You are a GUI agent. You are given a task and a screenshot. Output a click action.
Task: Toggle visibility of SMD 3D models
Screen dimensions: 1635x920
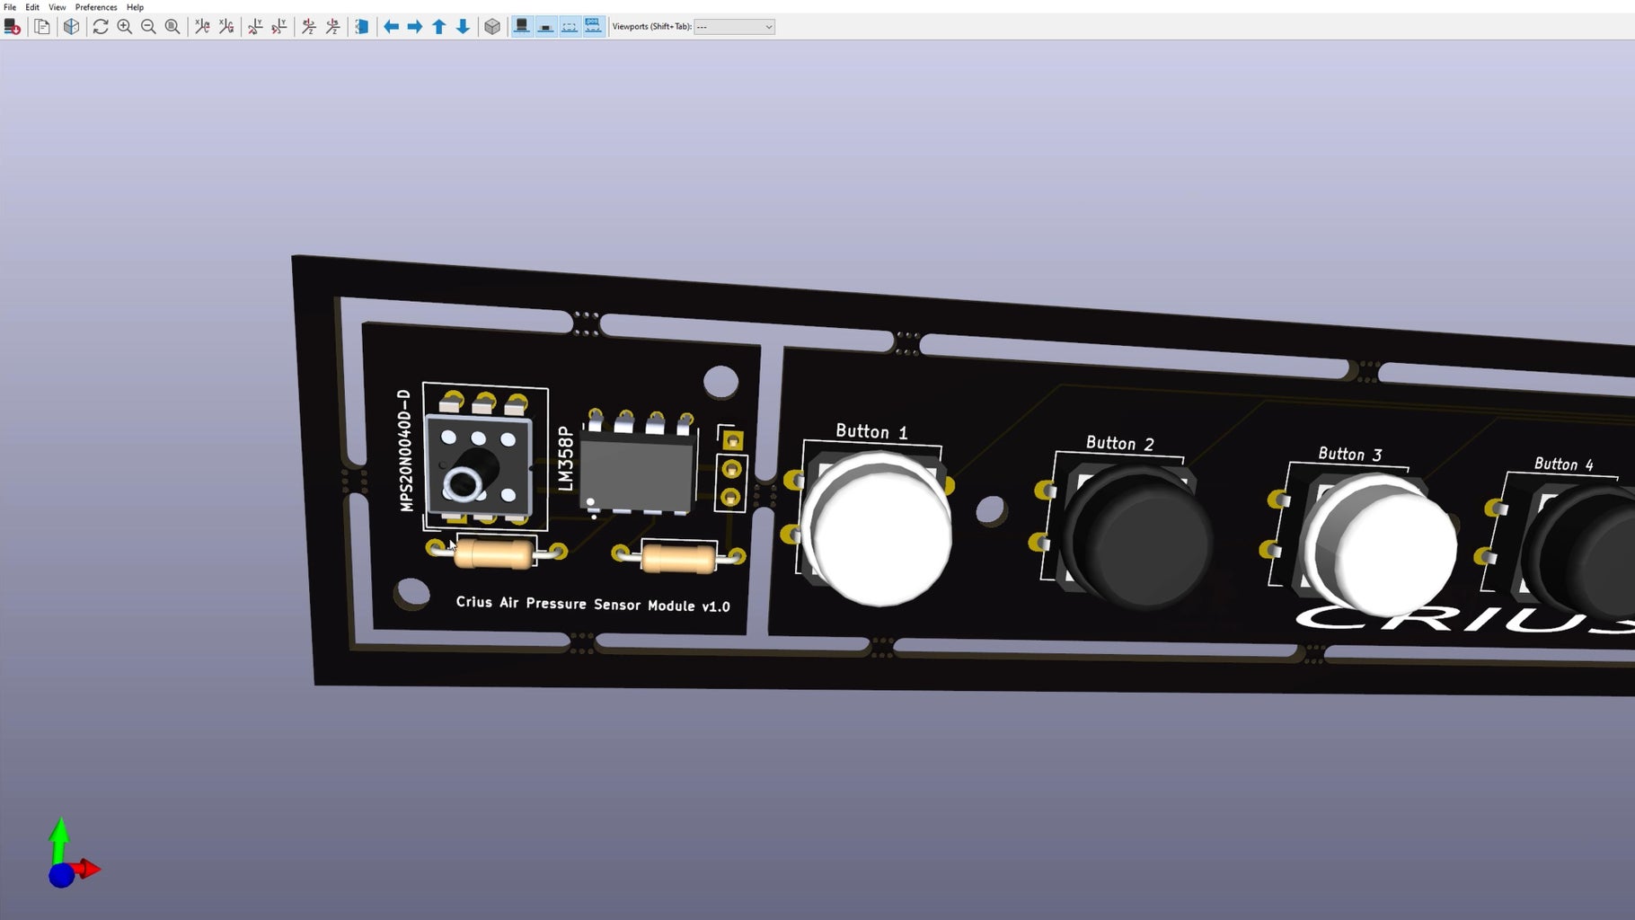[x=546, y=26]
